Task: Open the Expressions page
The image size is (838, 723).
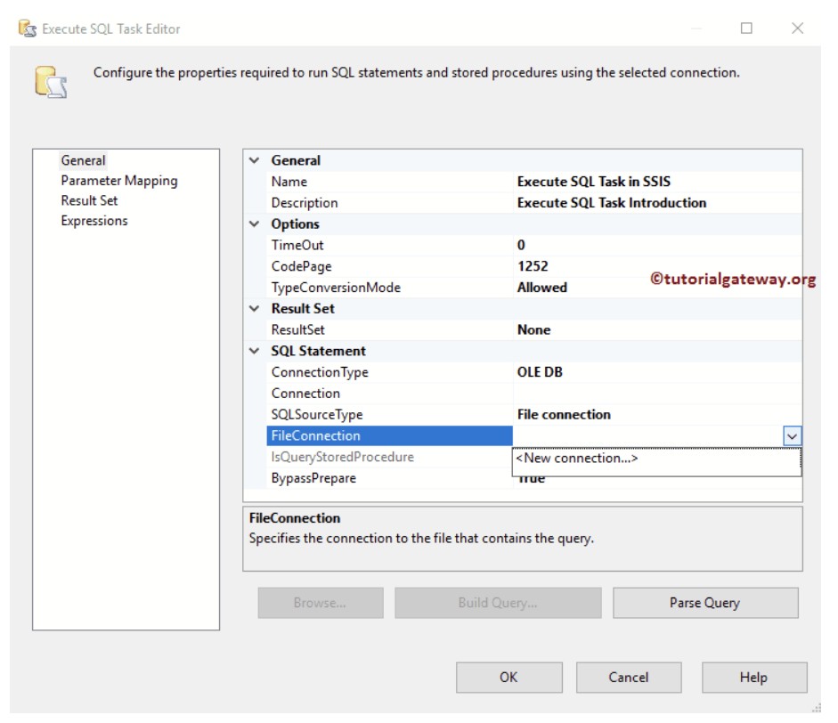Action: pyautogui.click(x=94, y=221)
